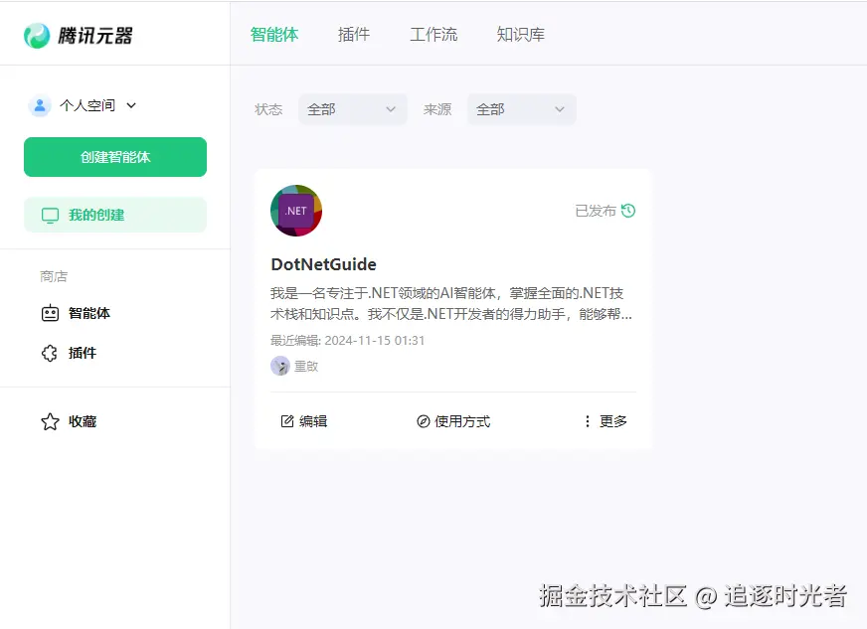
Task: Click the DotNetGuide description text
Action: coord(451,303)
